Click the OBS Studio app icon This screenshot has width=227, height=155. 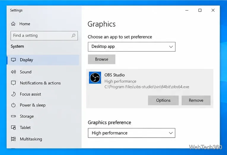[95, 77]
